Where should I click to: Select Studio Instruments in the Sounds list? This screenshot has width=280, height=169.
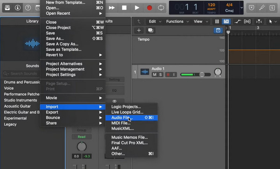pyautogui.click(x=21, y=100)
